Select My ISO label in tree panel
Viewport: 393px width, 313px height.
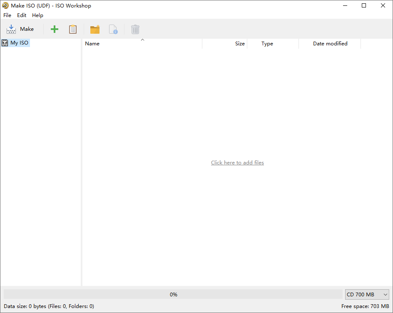(x=20, y=43)
